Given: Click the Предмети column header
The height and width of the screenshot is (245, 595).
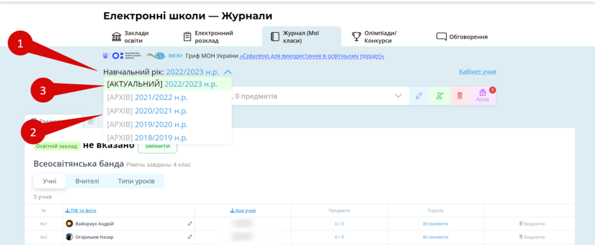Looking at the screenshot, I should [339, 210].
